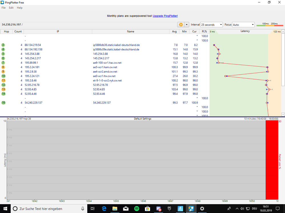Click the Cortana search box
The height and width of the screenshot is (213, 285).
tap(49, 209)
